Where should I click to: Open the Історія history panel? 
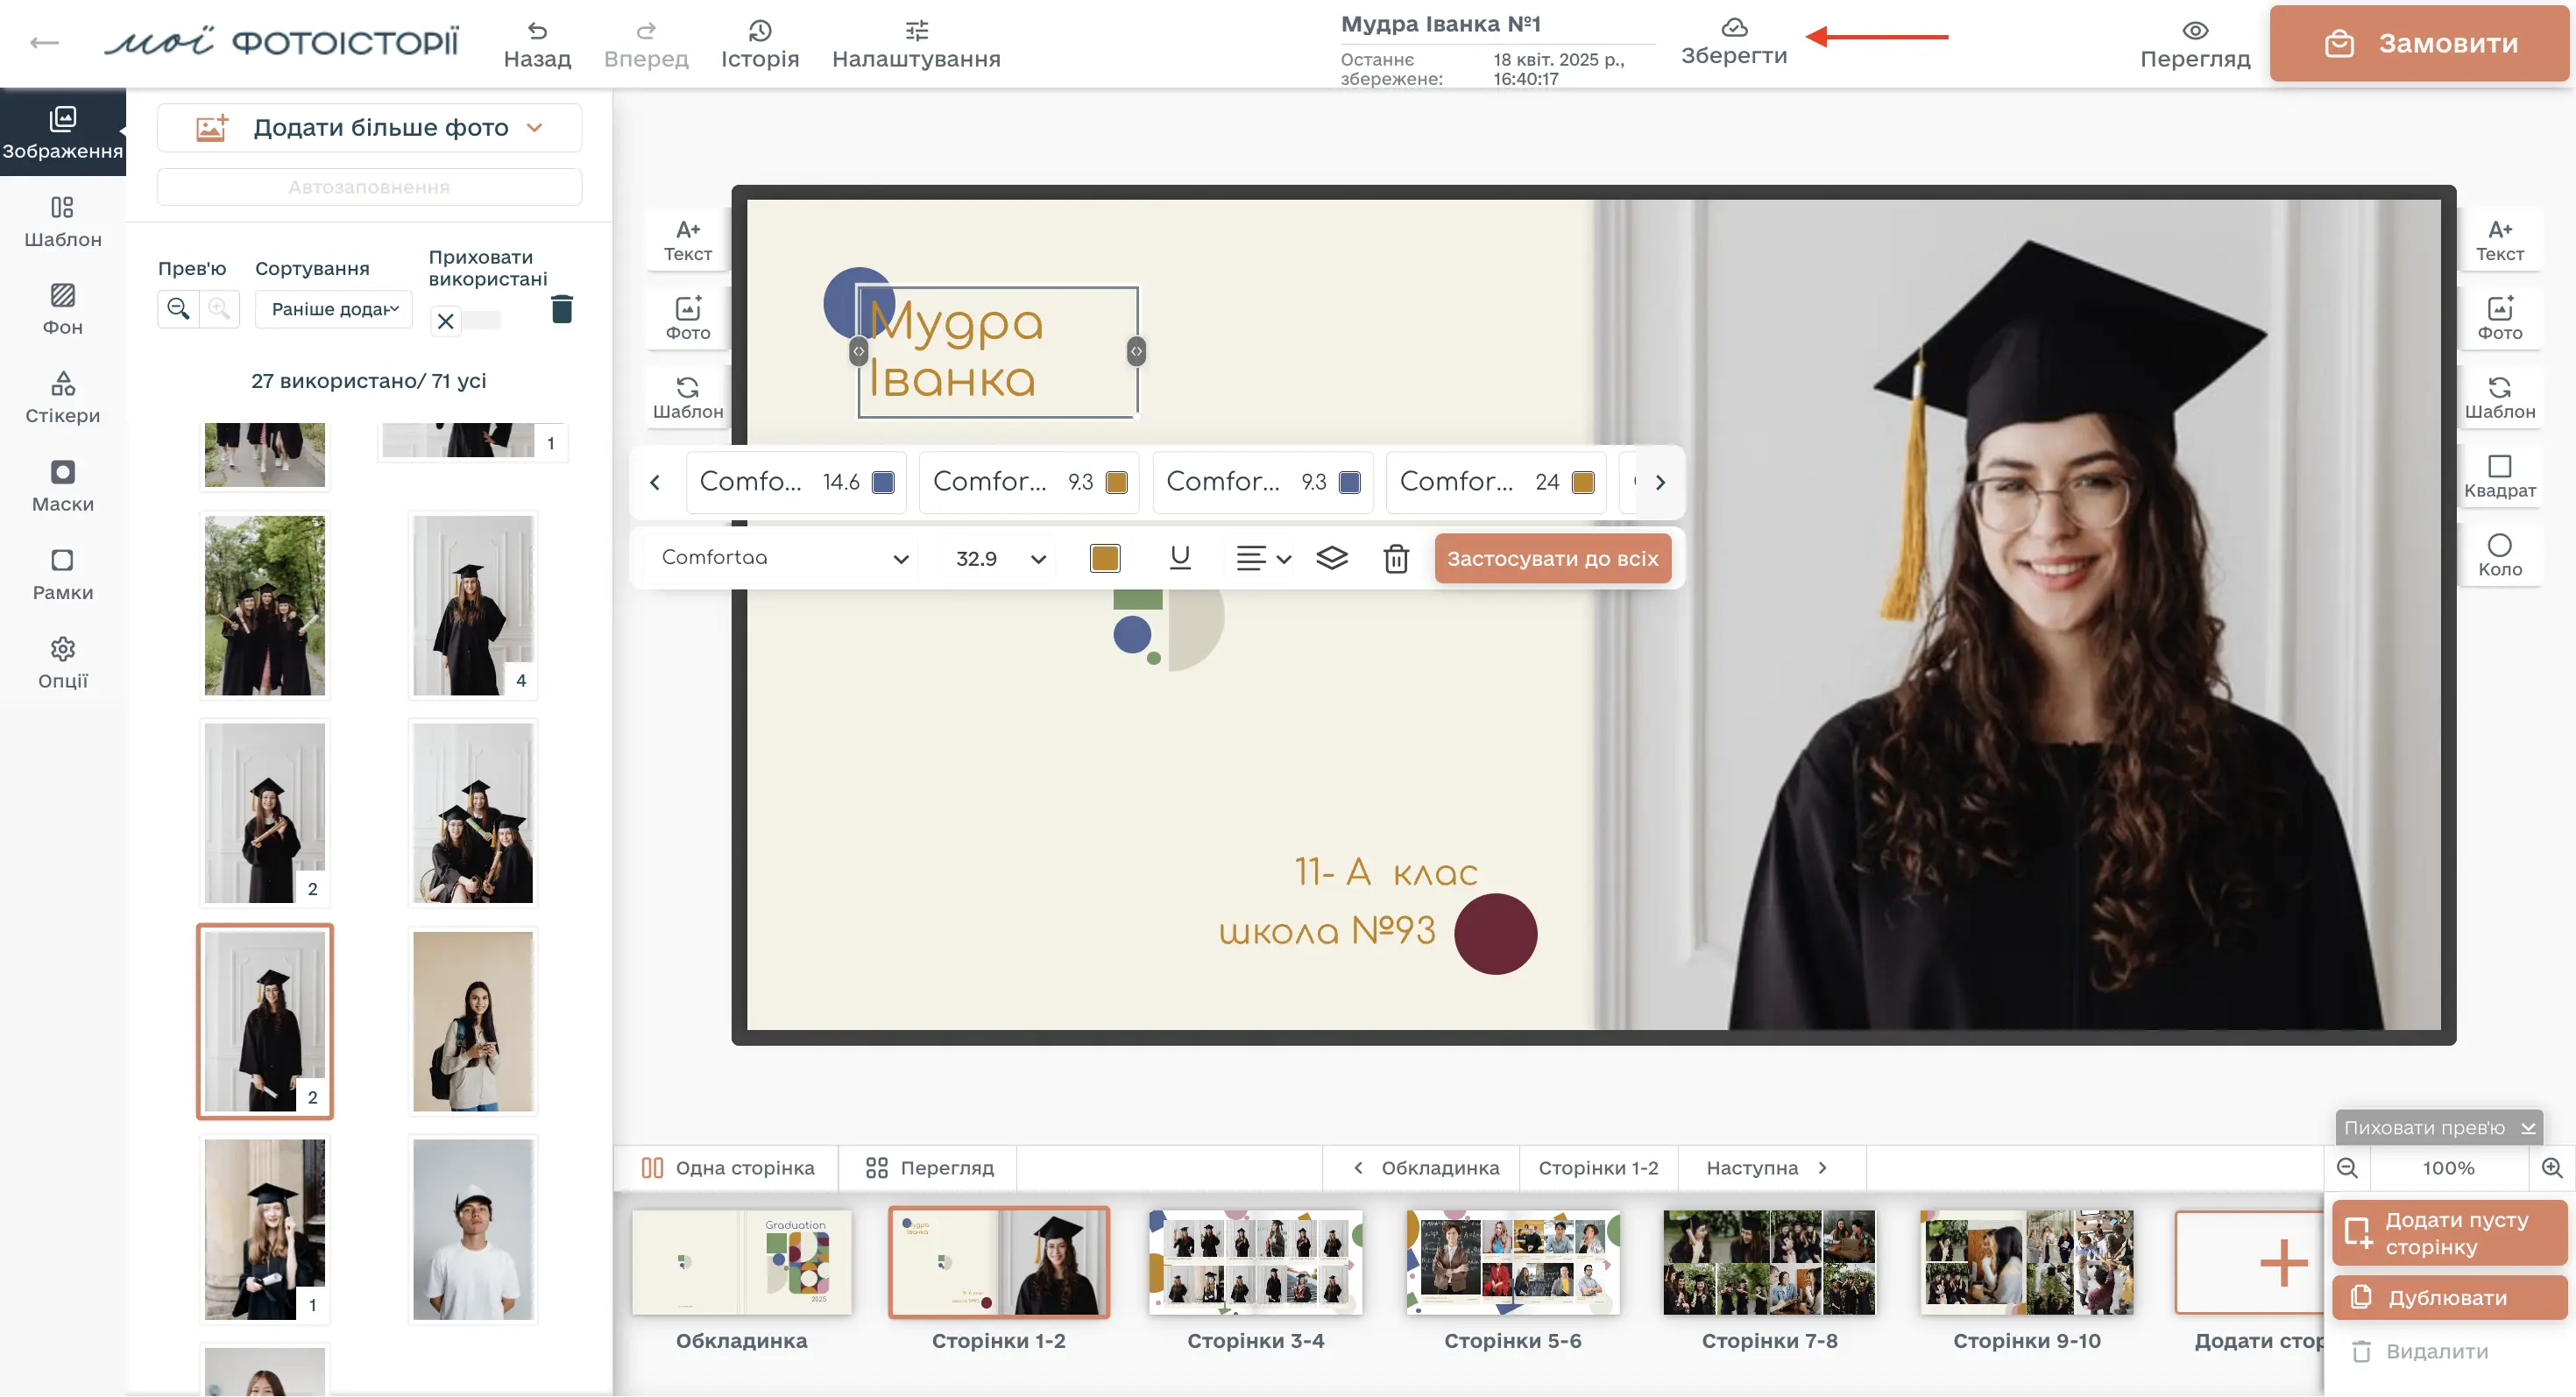pyautogui.click(x=760, y=44)
